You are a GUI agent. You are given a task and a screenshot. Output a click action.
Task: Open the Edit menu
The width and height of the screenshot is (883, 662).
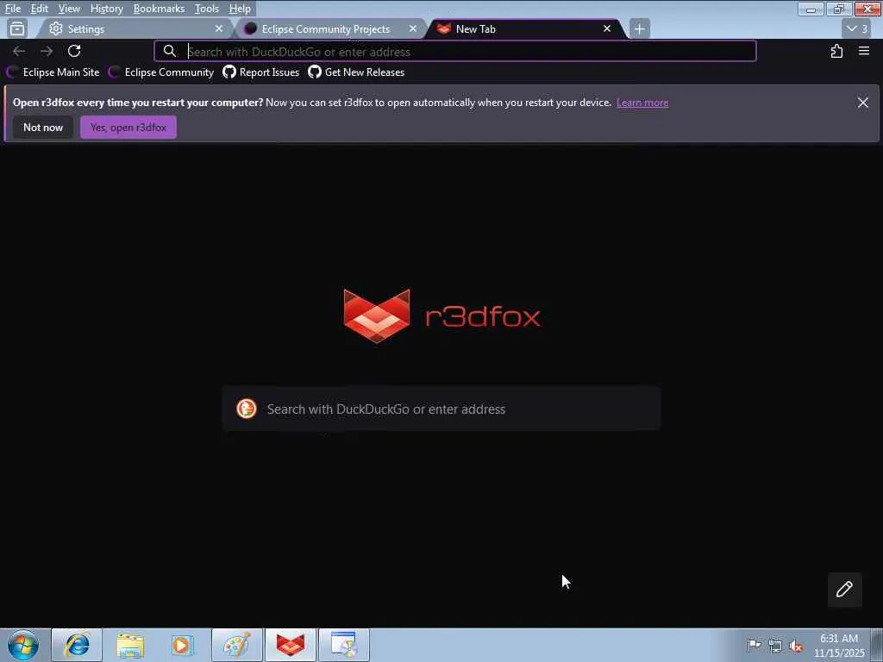tap(39, 9)
